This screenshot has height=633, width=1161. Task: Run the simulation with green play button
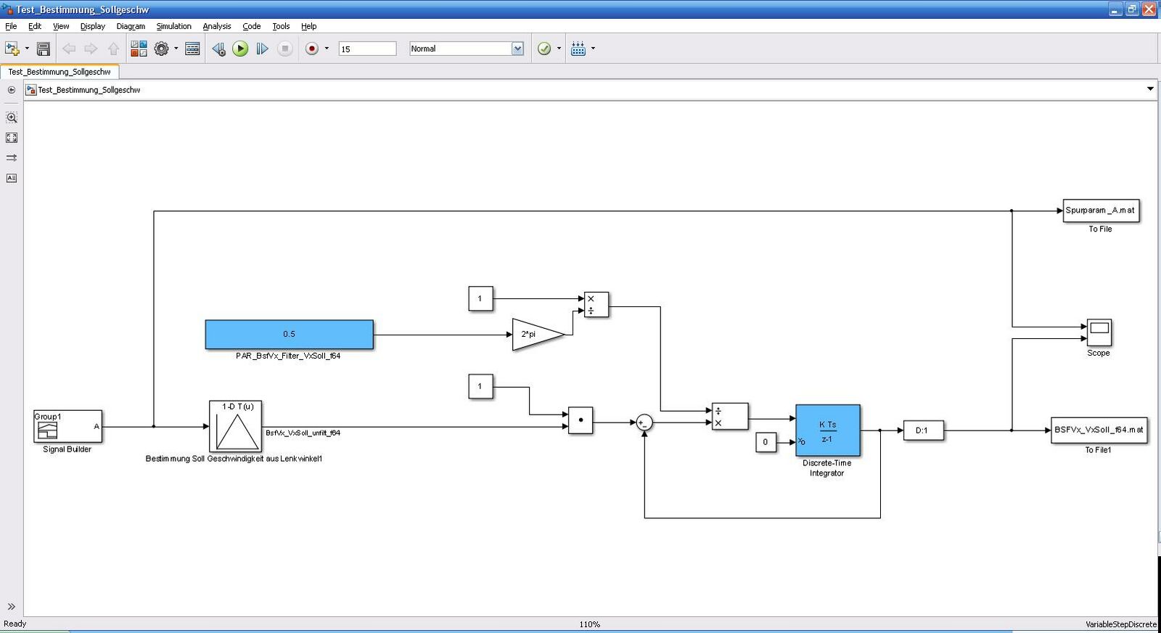[240, 49]
